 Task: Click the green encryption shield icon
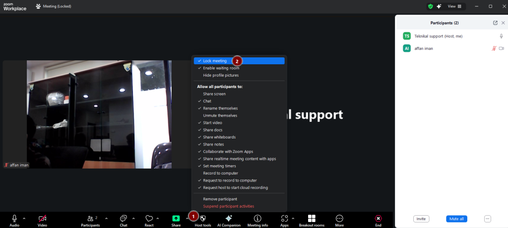tap(430, 6)
